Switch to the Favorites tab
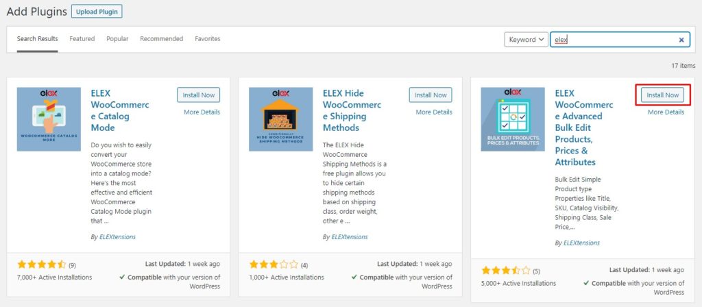 coord(207,39)
